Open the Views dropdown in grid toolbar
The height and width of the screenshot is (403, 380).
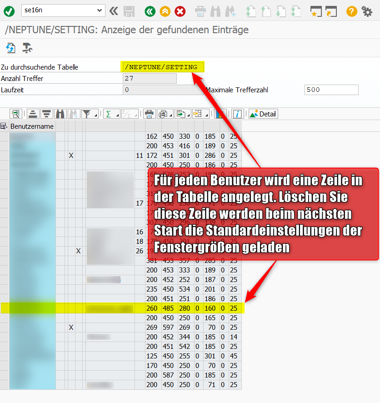[x=165, y=114]
